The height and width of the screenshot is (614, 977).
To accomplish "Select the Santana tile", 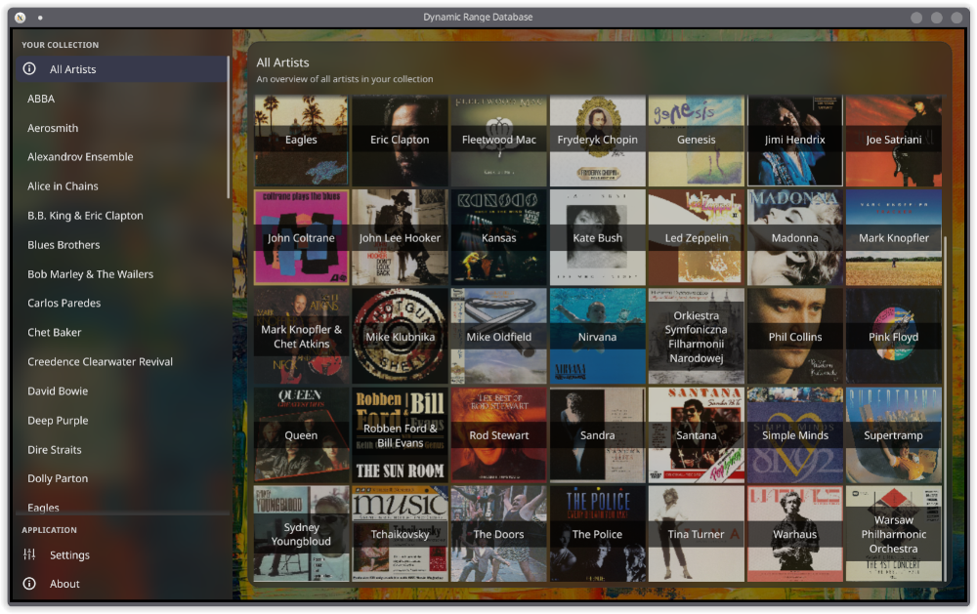I will point(696,435).
